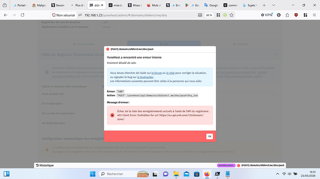Switch to the Mahjong tab
Viewport: 320px width, 179px height.
click(x=39, y=5)
